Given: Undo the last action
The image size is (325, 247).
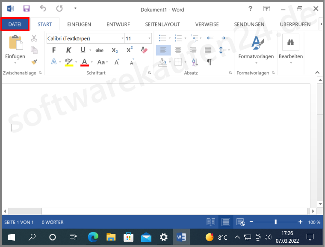Looking at the screenshot, I should 43,9.
